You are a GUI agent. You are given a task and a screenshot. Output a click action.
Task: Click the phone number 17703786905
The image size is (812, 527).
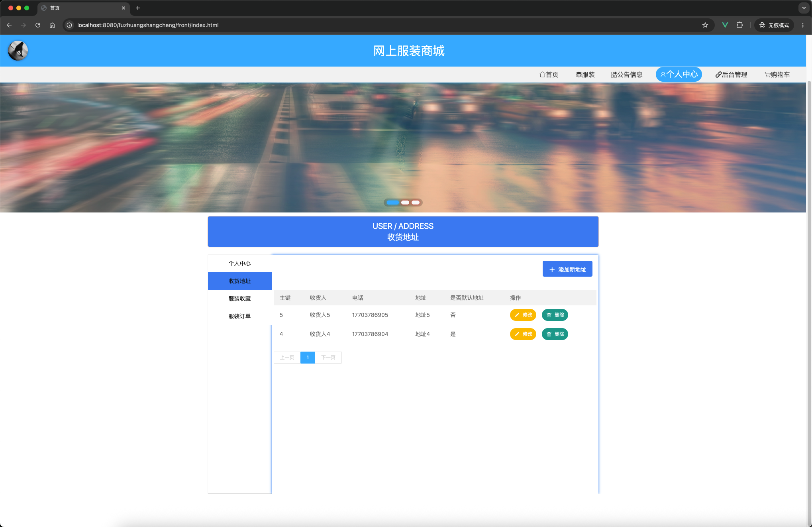[370, 315]
